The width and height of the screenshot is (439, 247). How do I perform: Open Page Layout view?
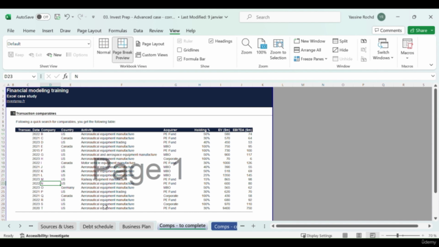[150, 44]
